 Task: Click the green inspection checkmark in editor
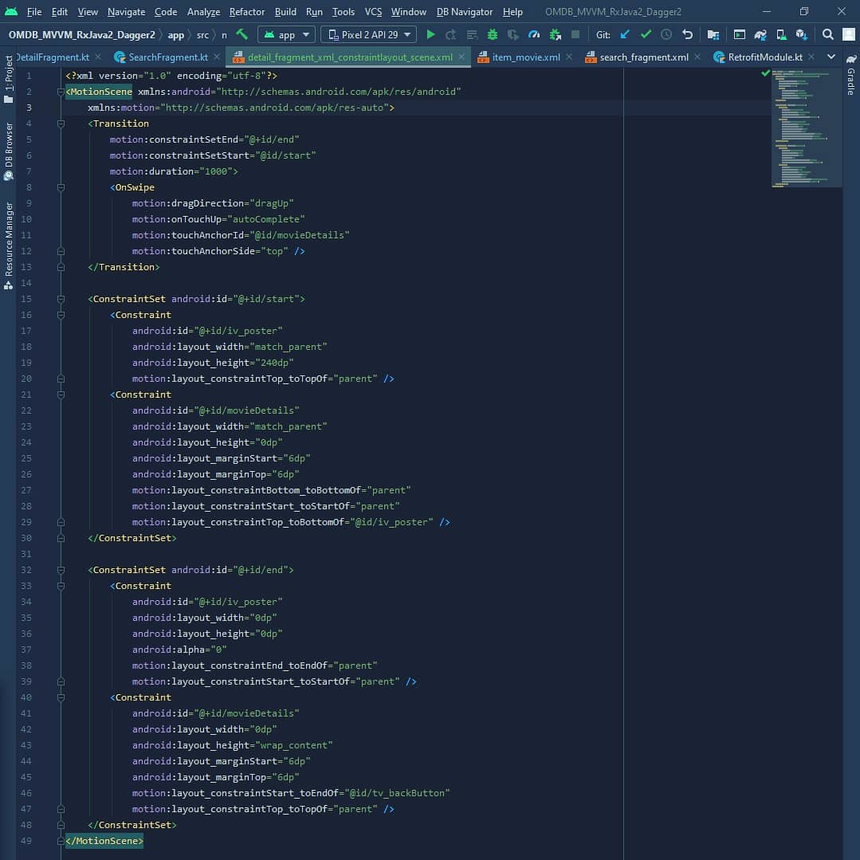(x=766, y=73)
